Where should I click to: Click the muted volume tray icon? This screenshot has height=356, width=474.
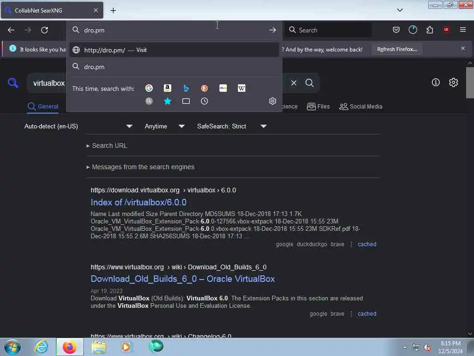pos(427,348)
